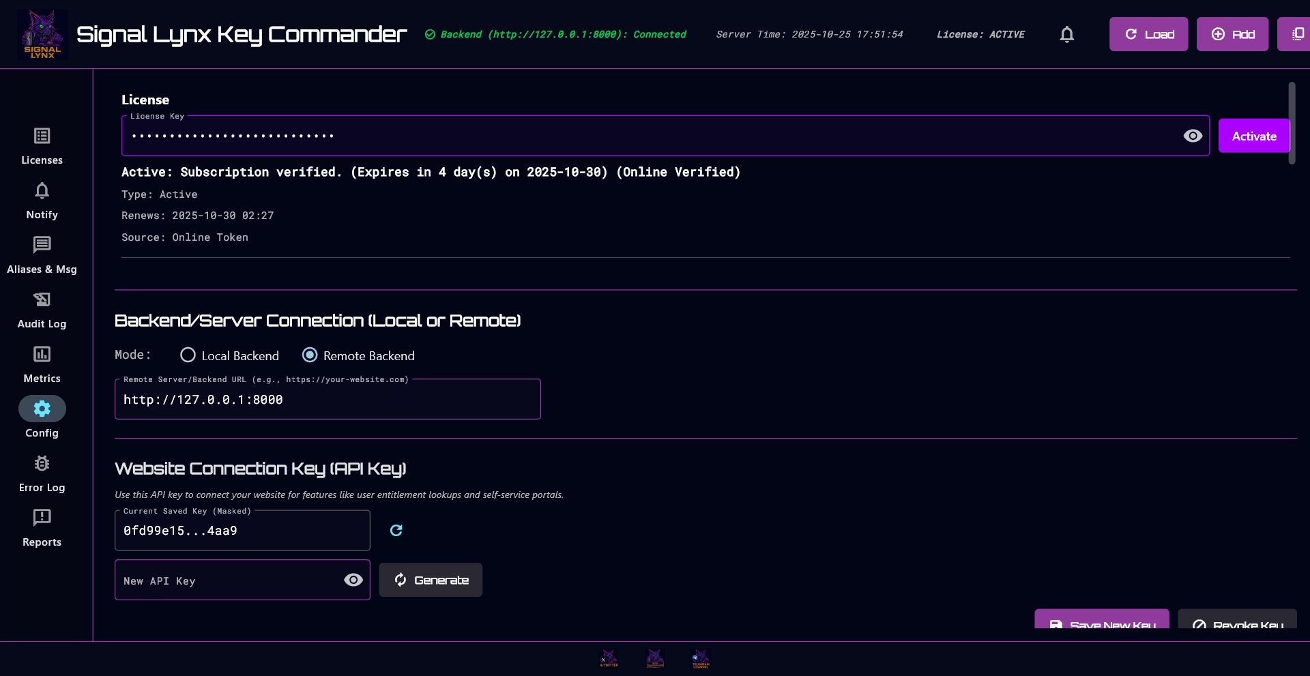Open the Config settings
This screenshot has width=1310, height=676.
[x=42, y=417]
